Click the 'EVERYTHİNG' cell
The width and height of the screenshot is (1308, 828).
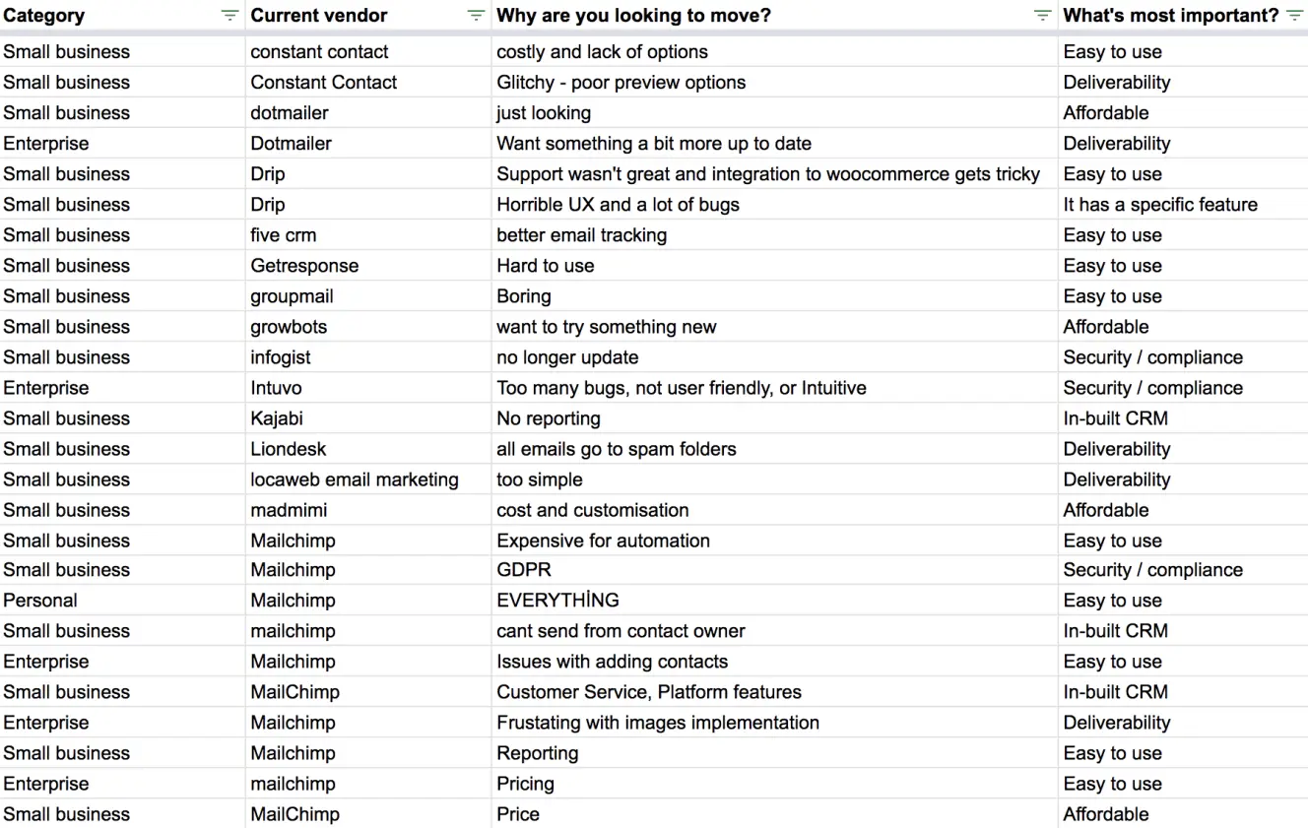[556, 601]
